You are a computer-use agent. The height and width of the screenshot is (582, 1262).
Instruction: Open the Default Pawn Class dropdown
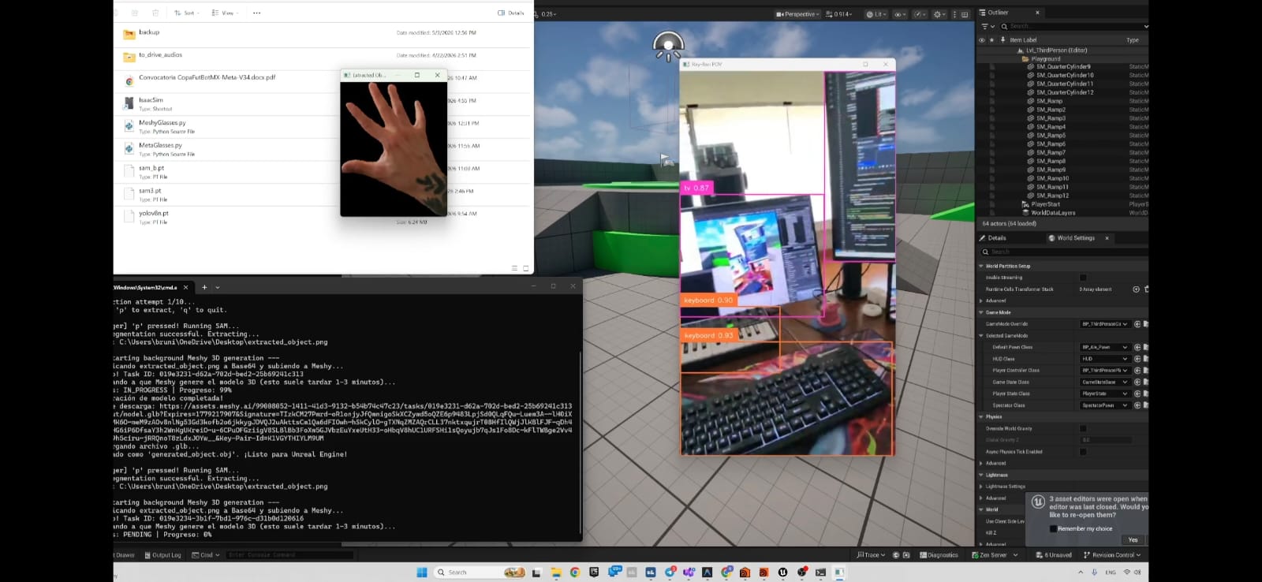(1104, 347)
